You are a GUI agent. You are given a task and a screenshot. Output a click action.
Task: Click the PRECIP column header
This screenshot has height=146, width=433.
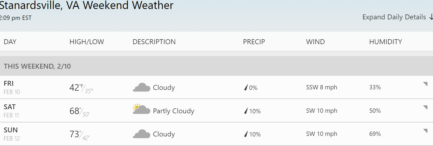[x=254, y=42]
